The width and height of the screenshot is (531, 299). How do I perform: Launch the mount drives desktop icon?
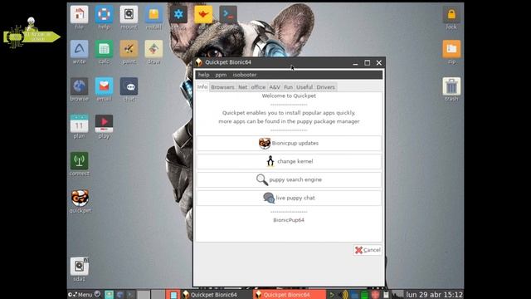(x=129, y=14)
